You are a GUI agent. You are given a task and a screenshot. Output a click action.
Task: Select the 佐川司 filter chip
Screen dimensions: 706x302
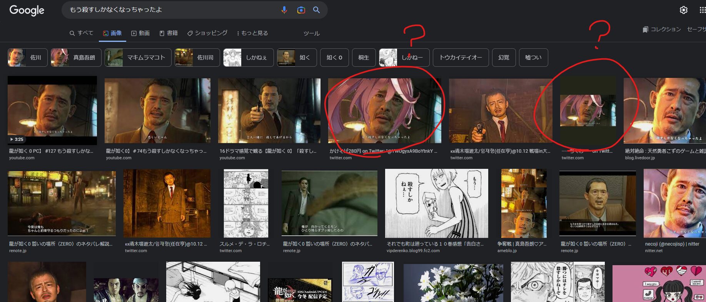(197, 58)
